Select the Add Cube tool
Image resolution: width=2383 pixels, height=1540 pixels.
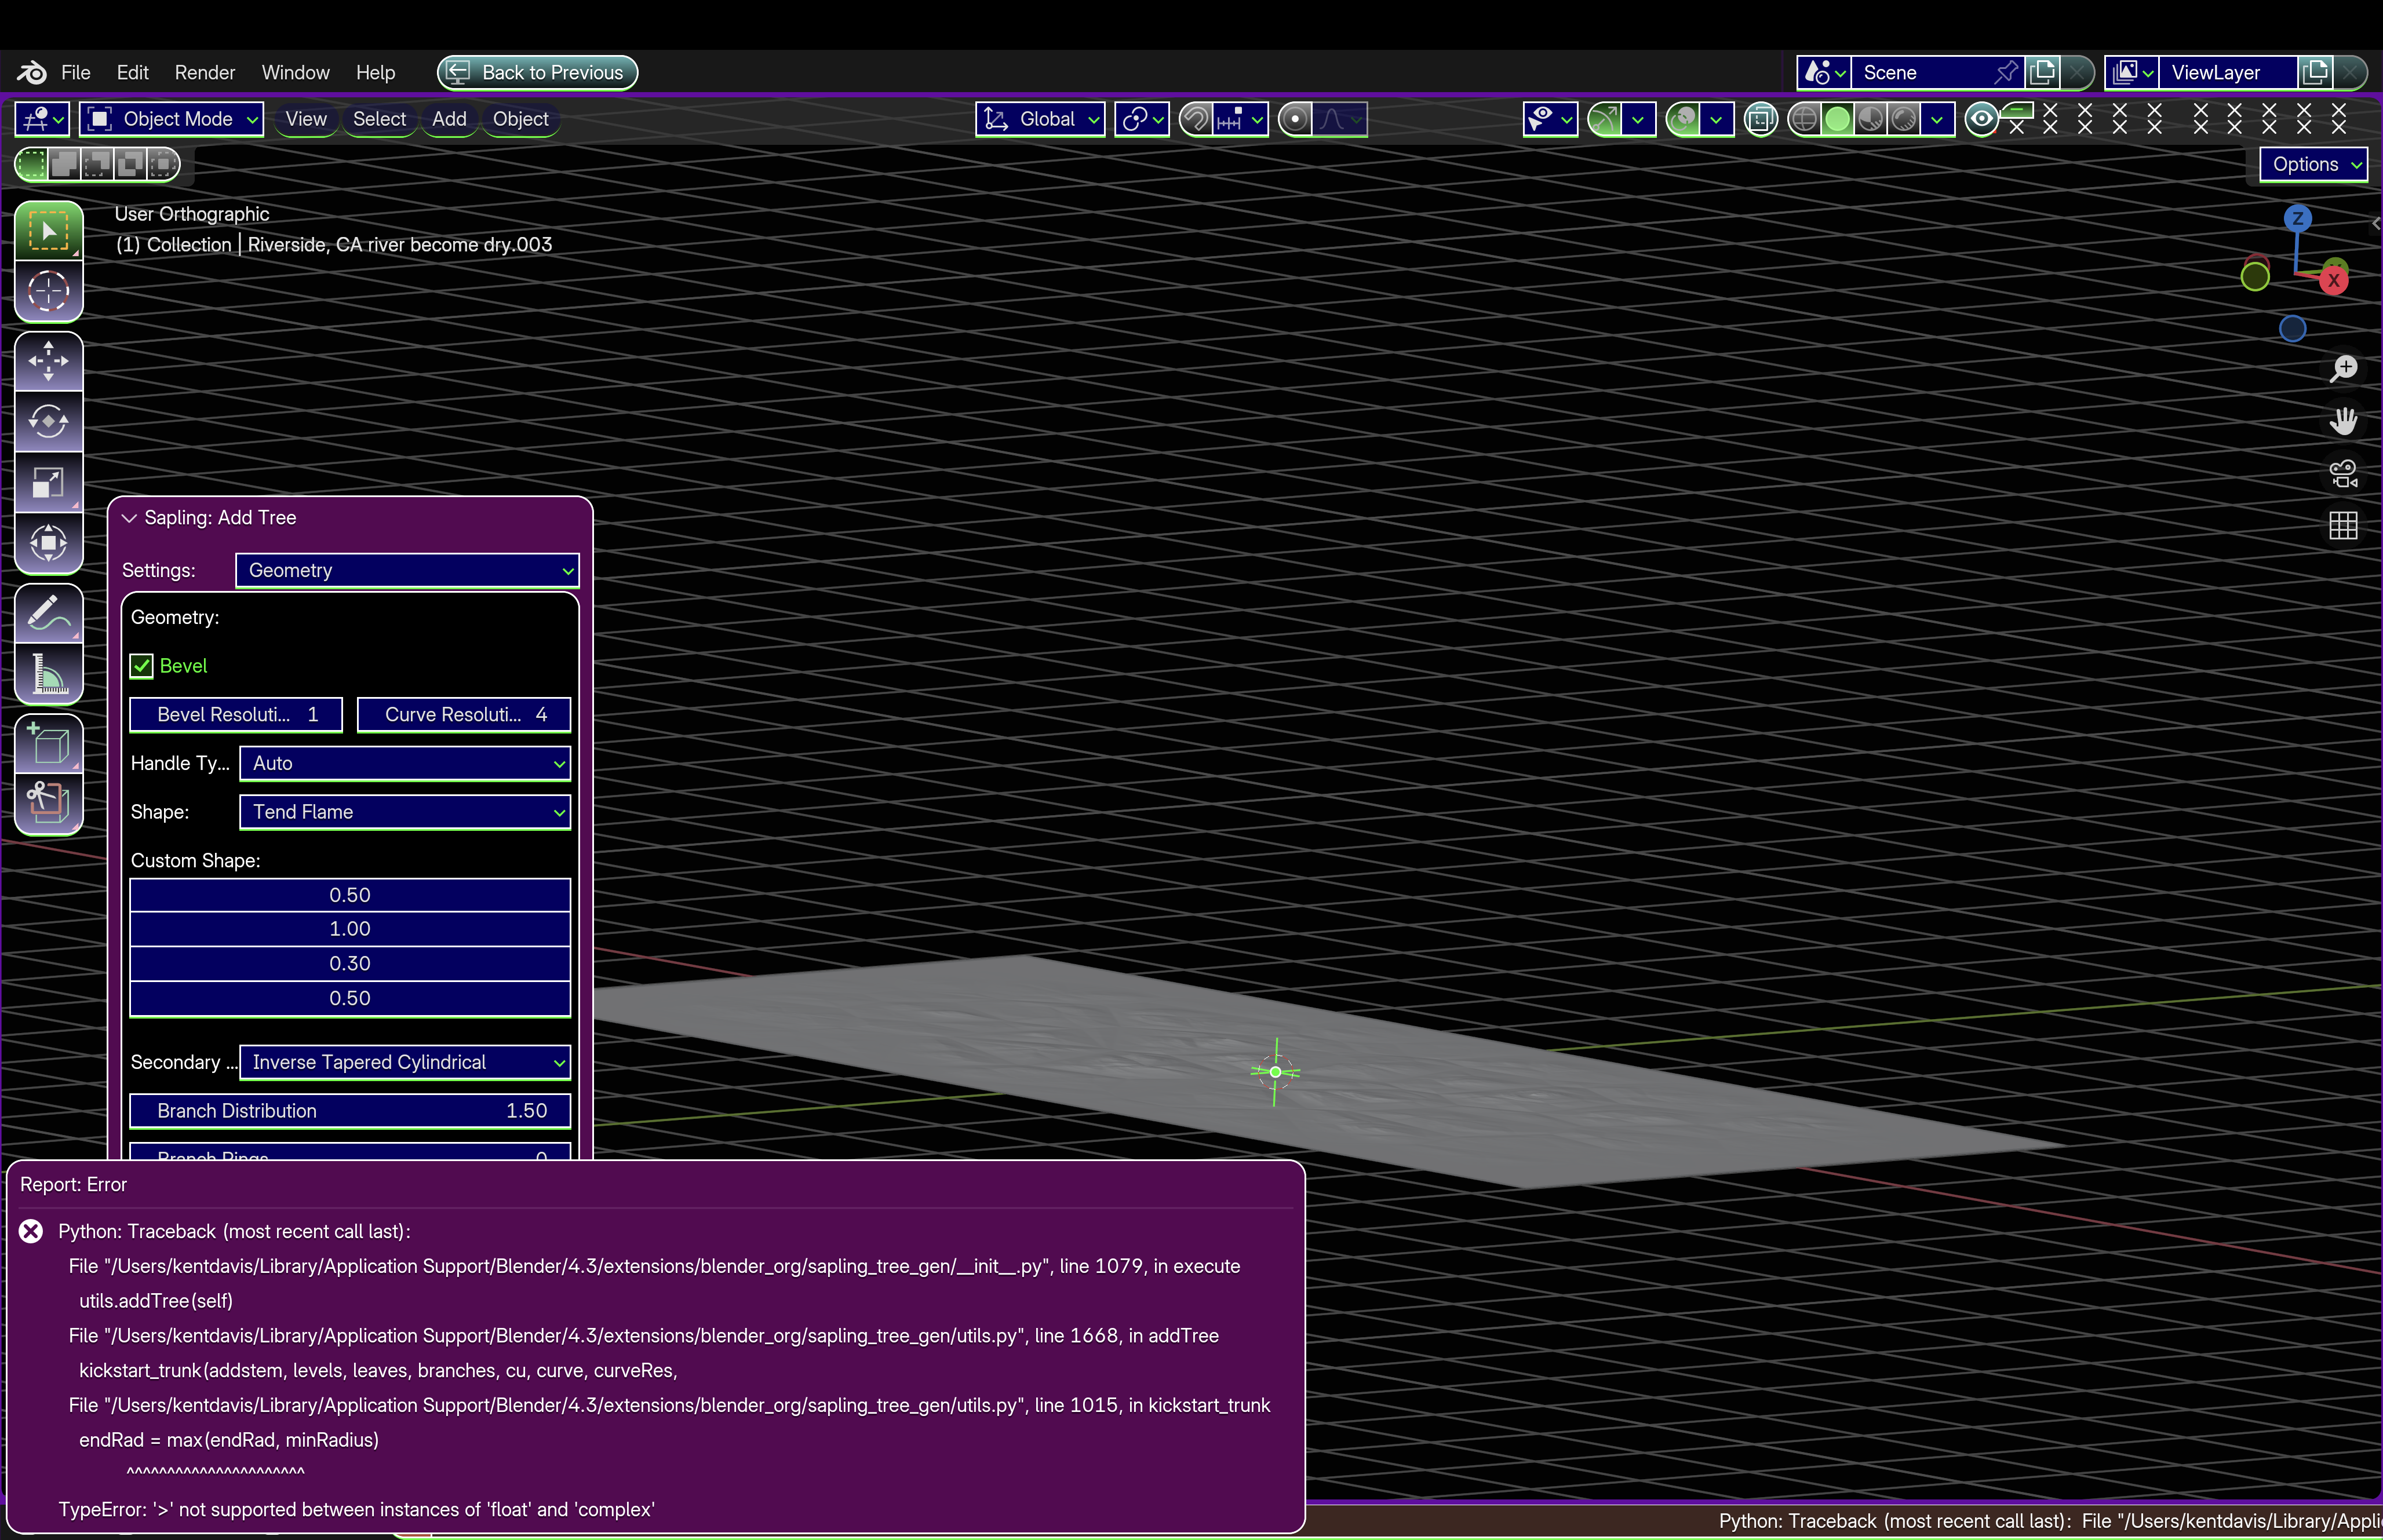(x=48, y=744)
